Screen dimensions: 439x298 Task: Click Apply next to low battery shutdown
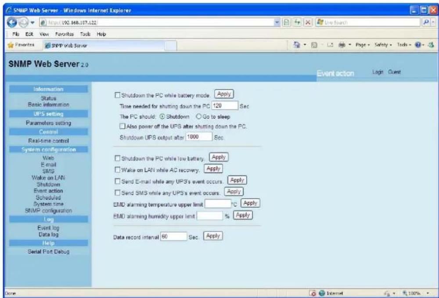click(219, 157)
